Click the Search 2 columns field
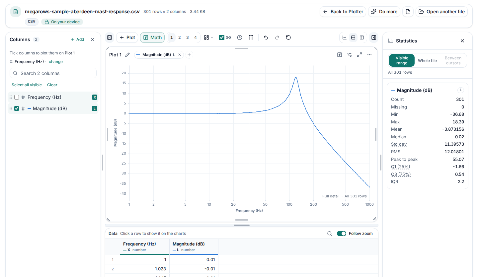The width and height of the screenshot is (478, 277). coord(53,73)
